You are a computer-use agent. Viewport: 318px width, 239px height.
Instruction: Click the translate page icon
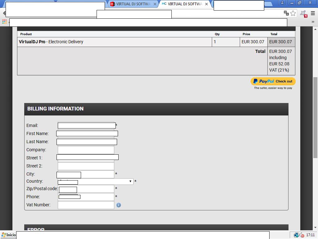pyautogui.click(x=286, y=13)
